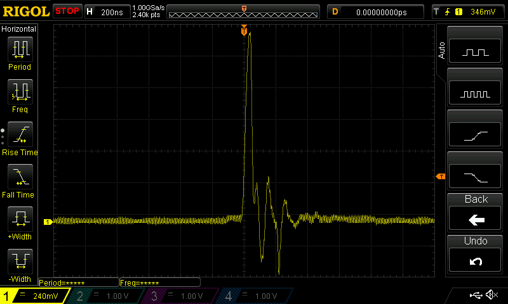Click the horizontal delay 0.00000000ps field
Viewport: 508px width, 304px height.
375,12
